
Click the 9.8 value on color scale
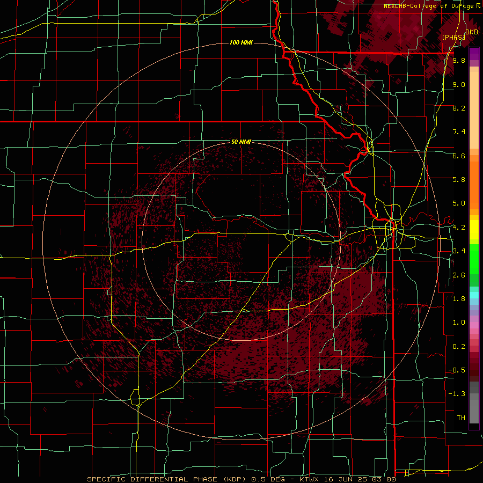pos(459,61)
